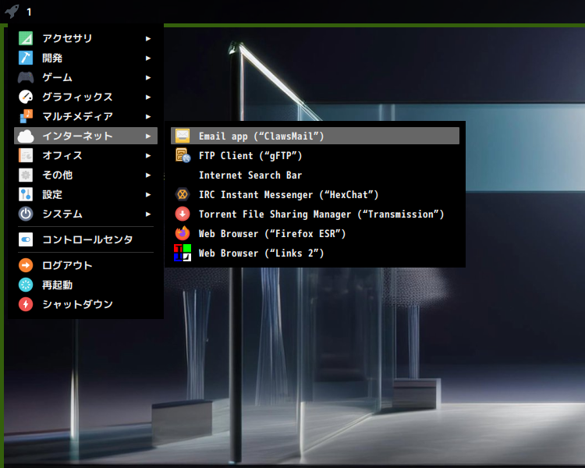Click the rocket launcher icon in the panel
585x468 pixels.
[12, 11]
